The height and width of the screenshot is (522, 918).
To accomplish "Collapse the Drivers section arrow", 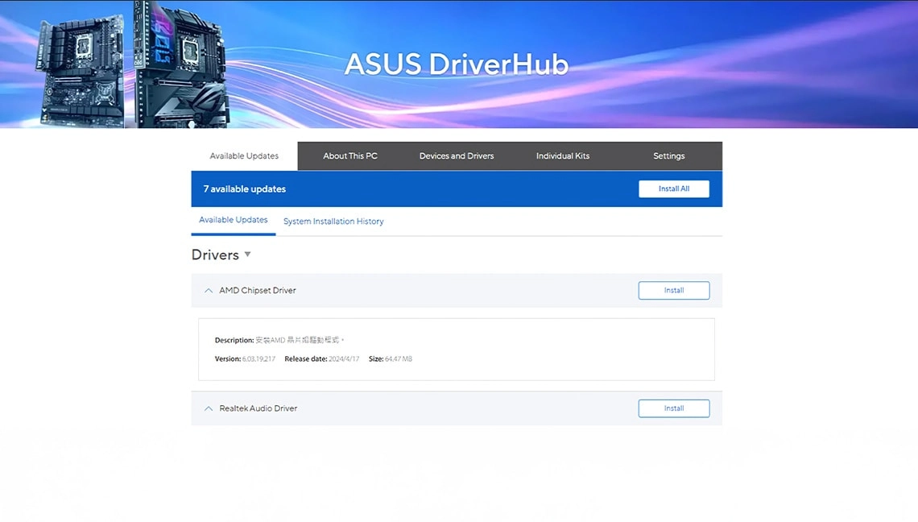I will click(248, 255).
